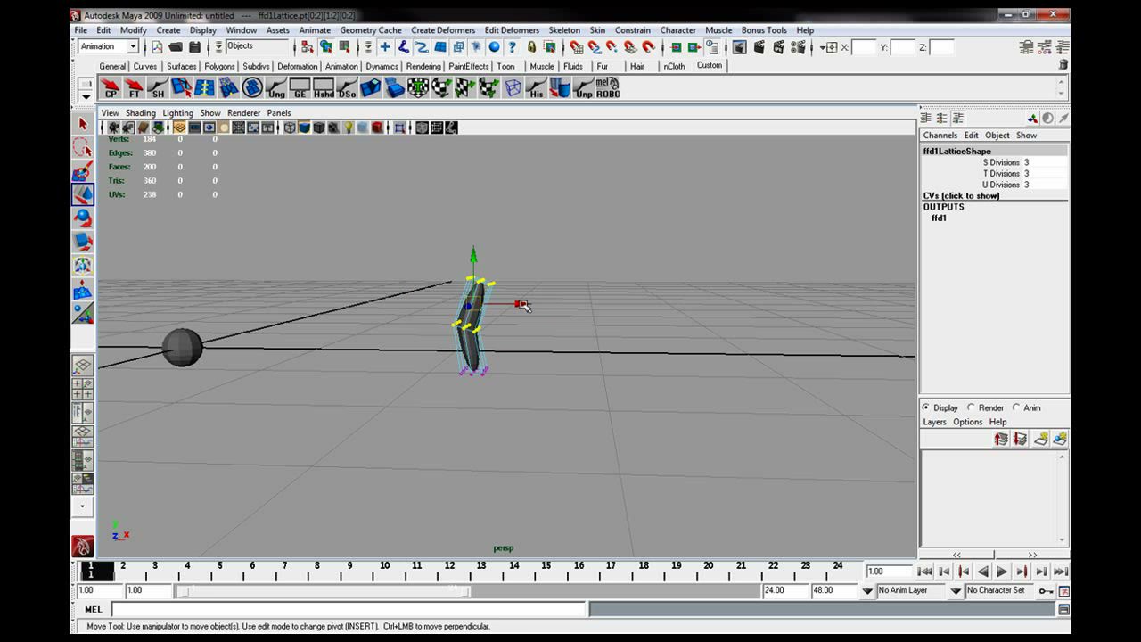Click the Channels menu in Channel Box
Screen dimensions: 1141x642
point(940,136)
